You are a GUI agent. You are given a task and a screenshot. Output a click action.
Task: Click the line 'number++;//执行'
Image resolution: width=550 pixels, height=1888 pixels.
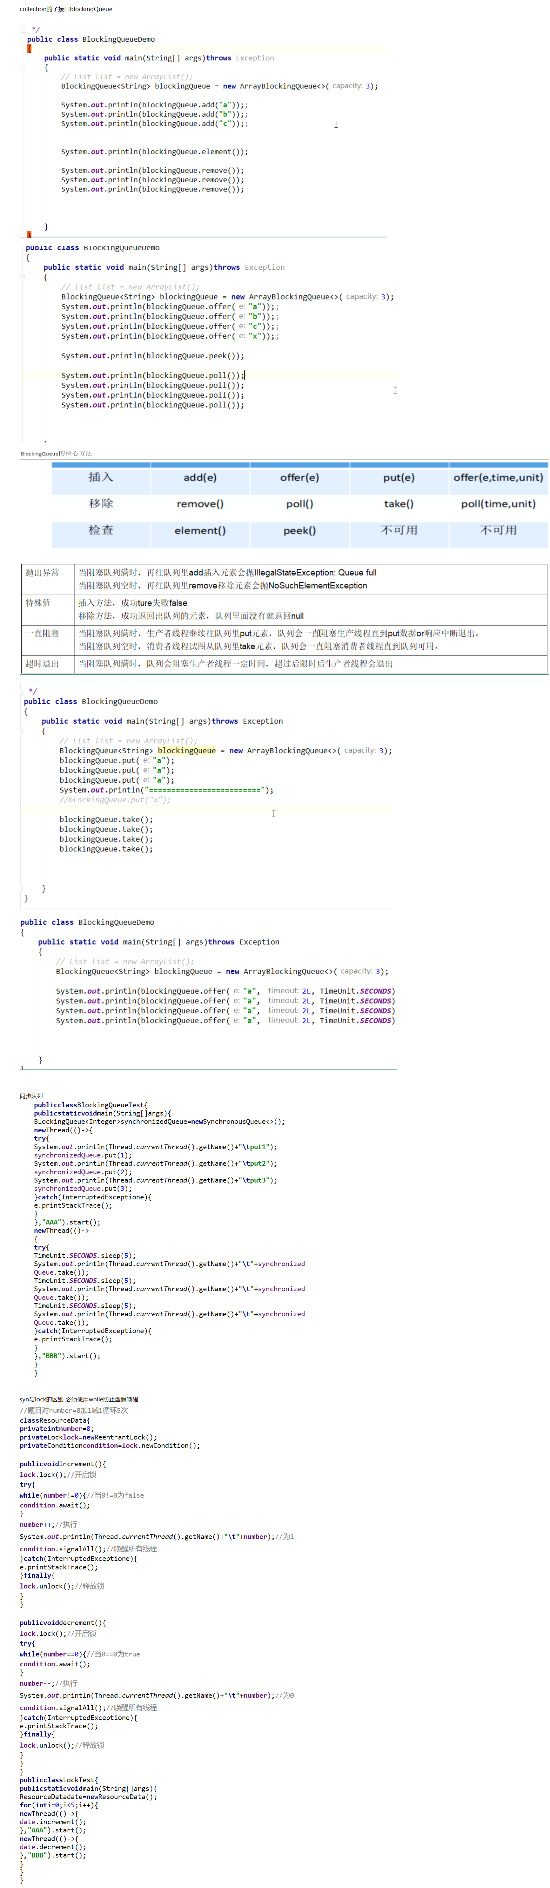click(48, 1525)
